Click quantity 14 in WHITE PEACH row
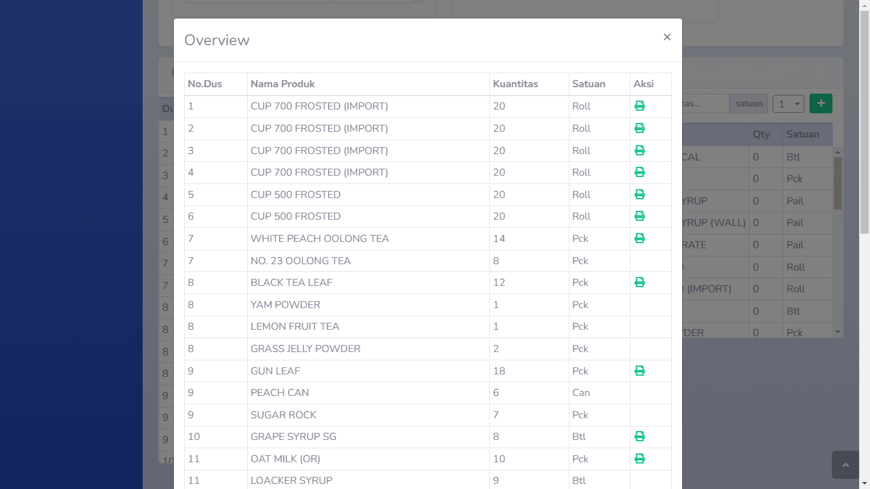 pyautogui.click(x=499, y=239)
